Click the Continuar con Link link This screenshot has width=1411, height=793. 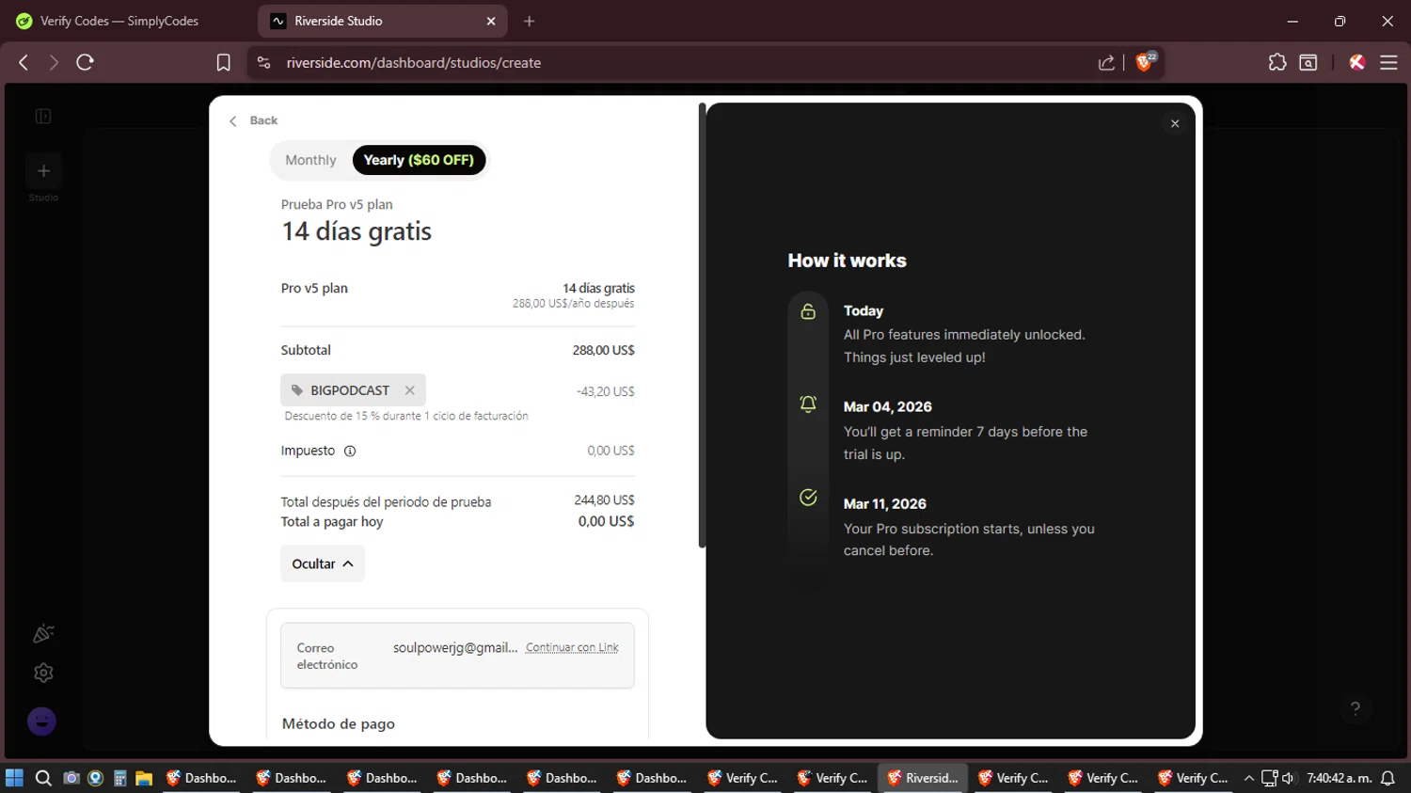pyautogui.click(x=572, y=647)
